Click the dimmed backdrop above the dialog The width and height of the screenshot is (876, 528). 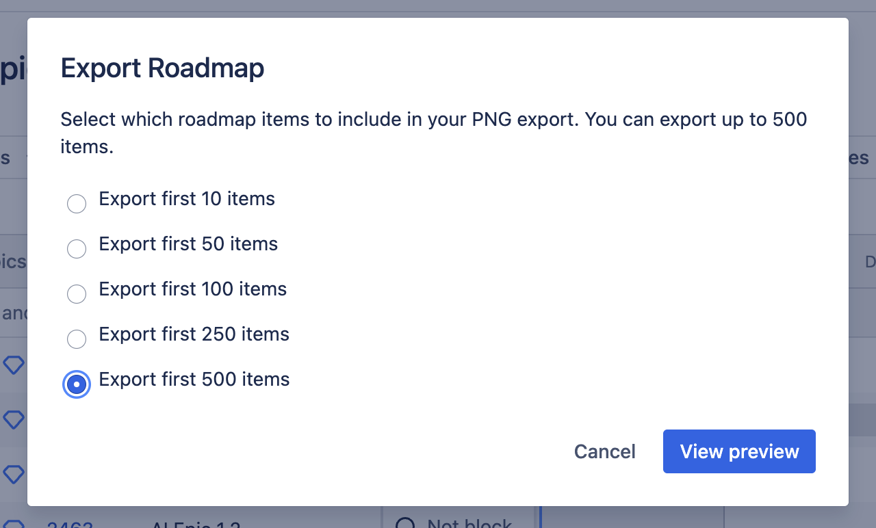coord(438,8)
